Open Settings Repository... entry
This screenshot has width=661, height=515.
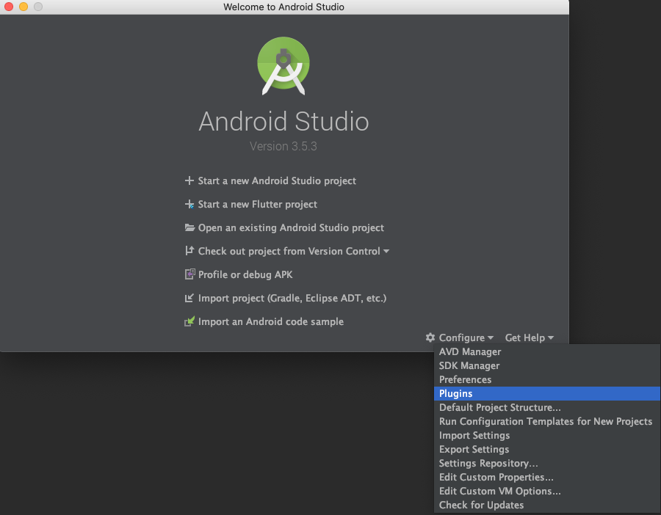point(547,463)
